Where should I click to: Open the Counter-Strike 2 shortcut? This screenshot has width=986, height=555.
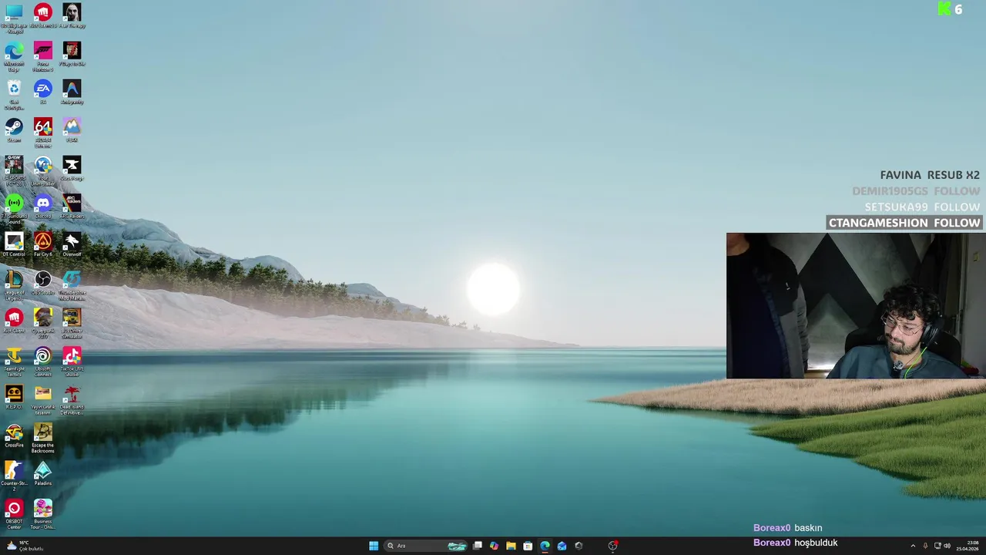point(14,475)
